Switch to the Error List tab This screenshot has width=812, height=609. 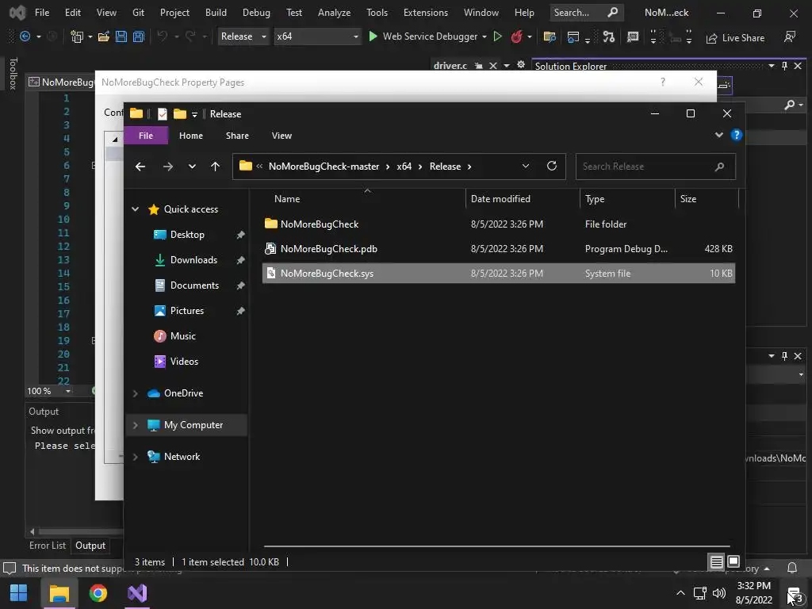pyautogui.click(x=48, y=546)
